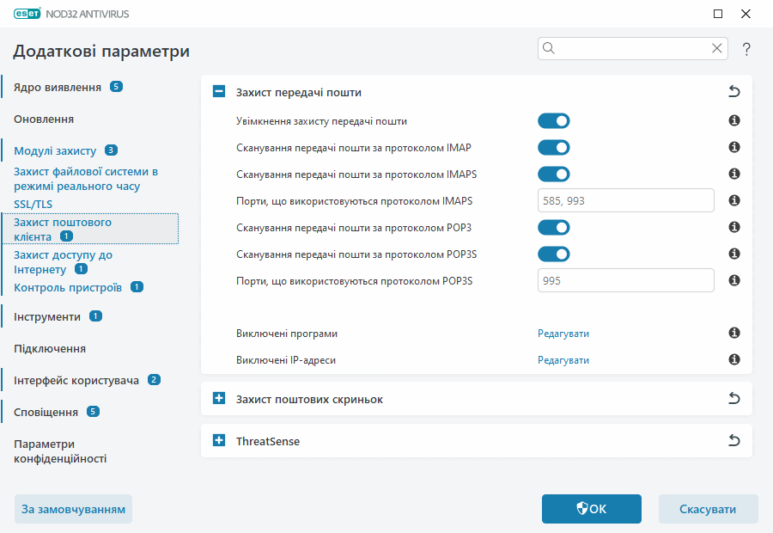Viewport: 773px width, 533px height.
Task: Reset the Захист передачі пошти section settings
Action: coord(733,90)
